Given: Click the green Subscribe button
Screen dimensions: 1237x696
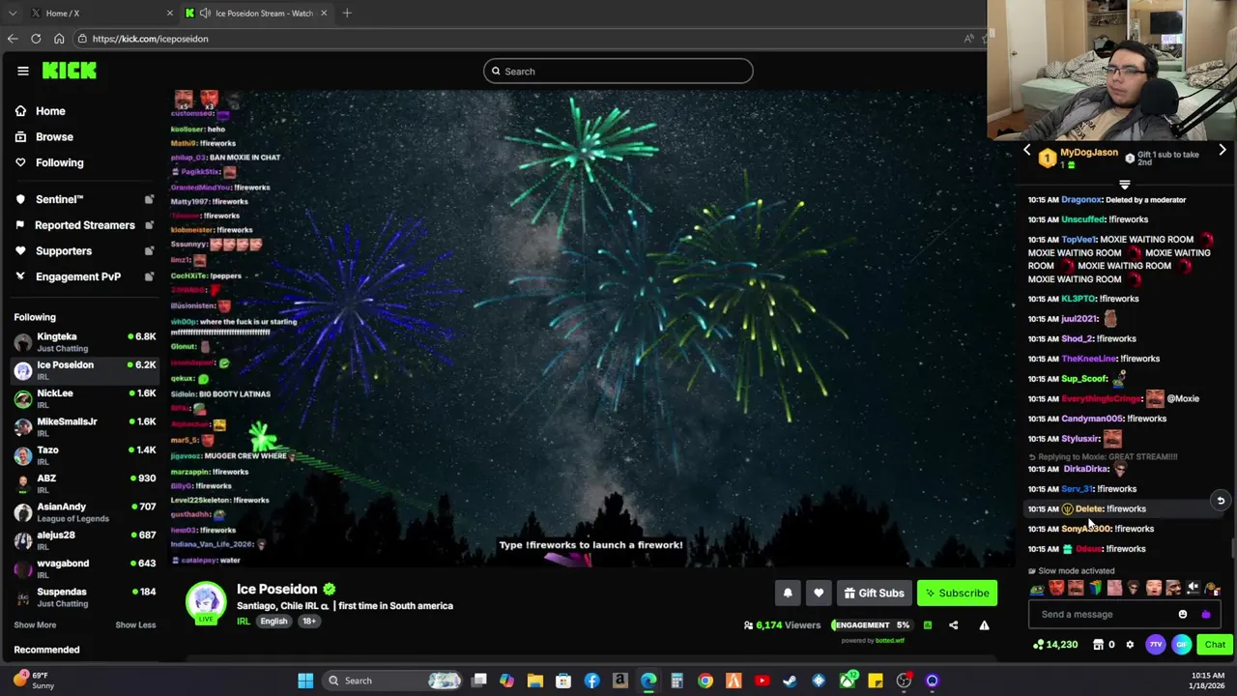Looking at the screenshot, I should point(957,594).
